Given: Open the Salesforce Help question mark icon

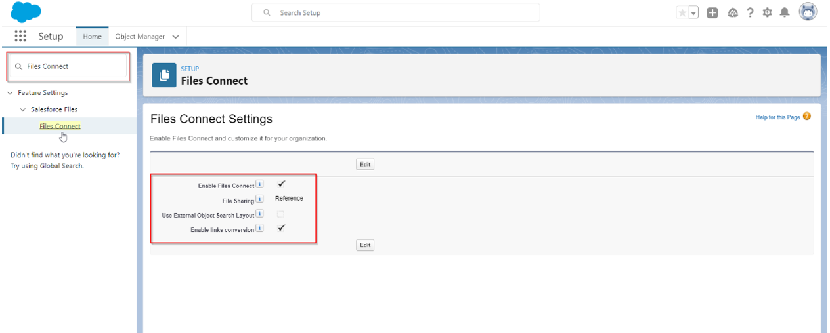Looking at the screenshot, I should [x=750, y=13].
